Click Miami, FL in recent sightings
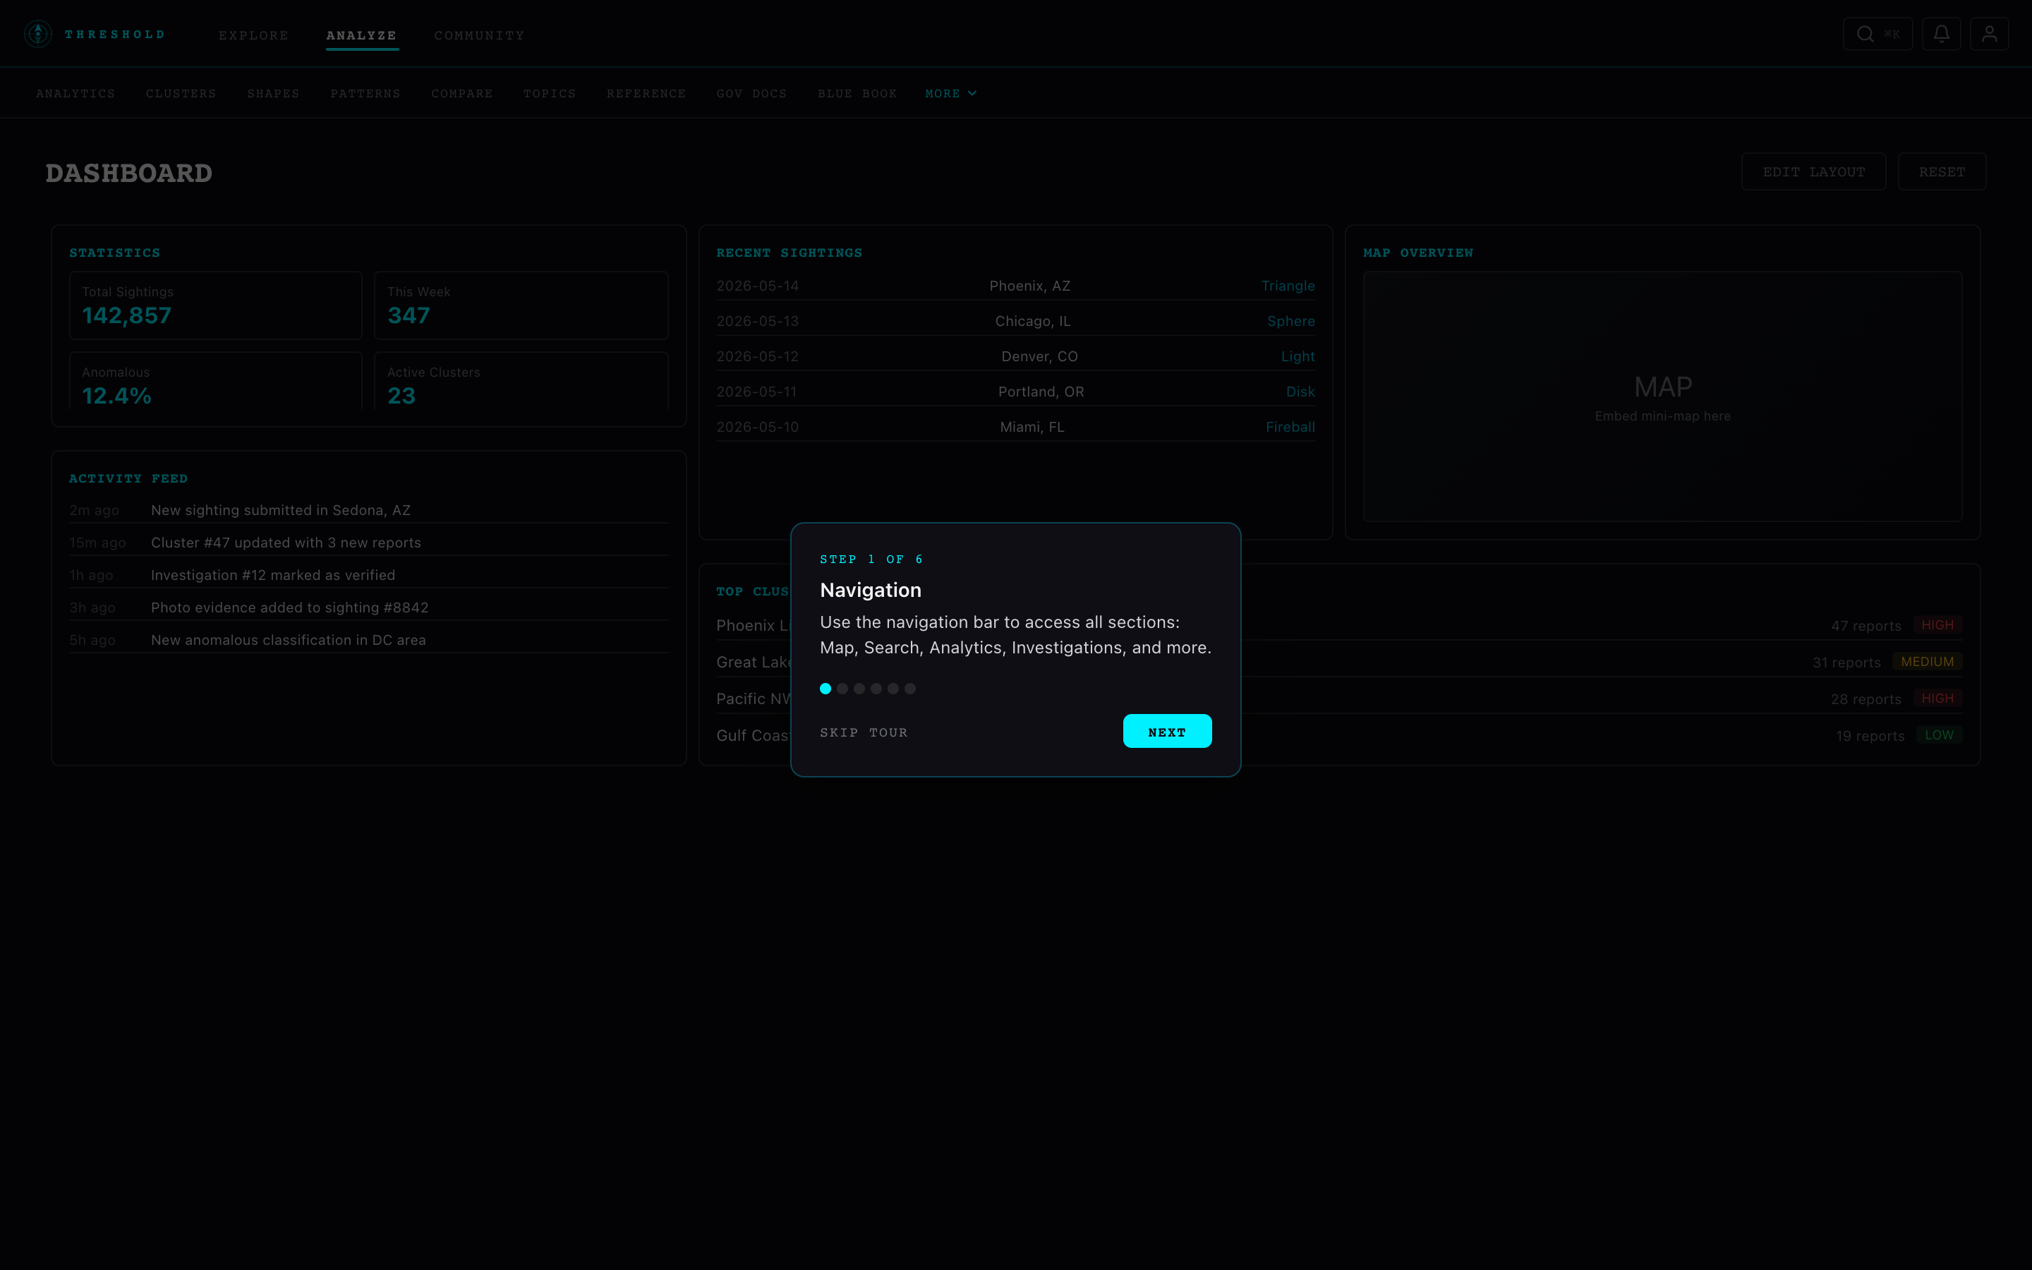 [1032, 427]
